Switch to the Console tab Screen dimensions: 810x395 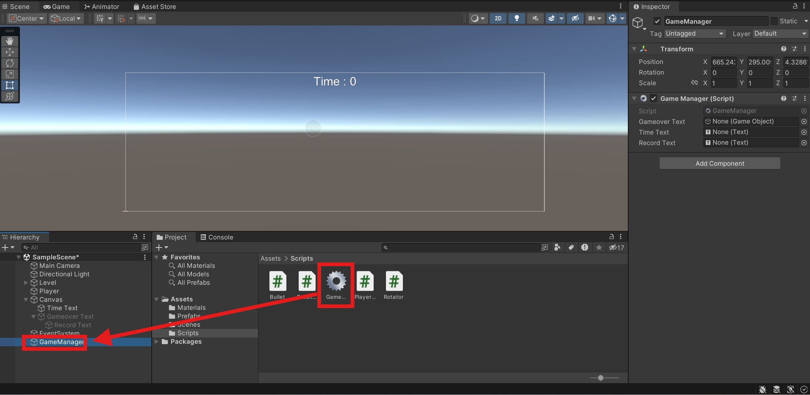216,237
